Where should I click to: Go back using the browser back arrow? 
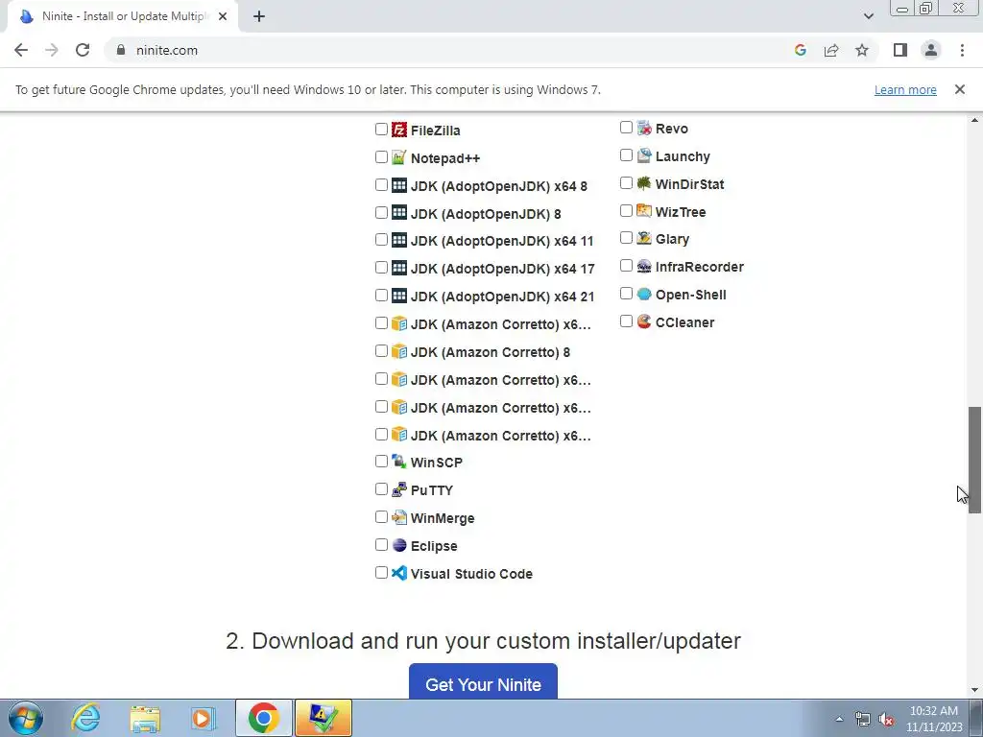point(21,50)
